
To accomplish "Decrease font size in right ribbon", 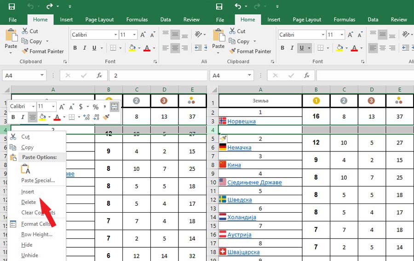I will click(x=360, y=35).
